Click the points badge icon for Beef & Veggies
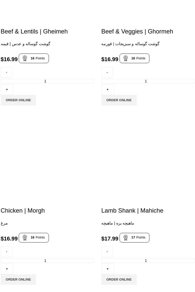The height and width of the screenshot is (292, 195). (126, 58)
